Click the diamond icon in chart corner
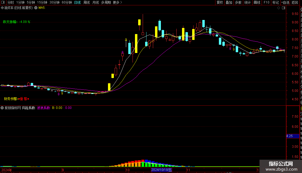The height and width of the screenshot is (173, 302). [x=278, y=8]
